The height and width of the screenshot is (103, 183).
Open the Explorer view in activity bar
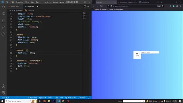[3, 7]
